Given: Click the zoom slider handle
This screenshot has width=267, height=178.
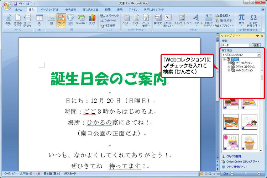Looking at the screenshot, I should click(245, 173).
